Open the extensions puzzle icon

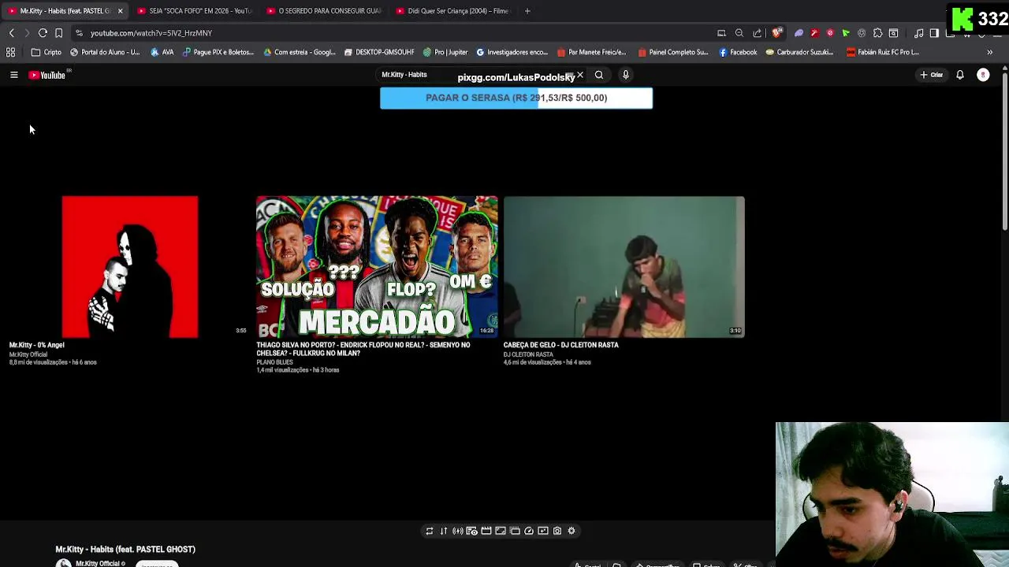[877, 33]
